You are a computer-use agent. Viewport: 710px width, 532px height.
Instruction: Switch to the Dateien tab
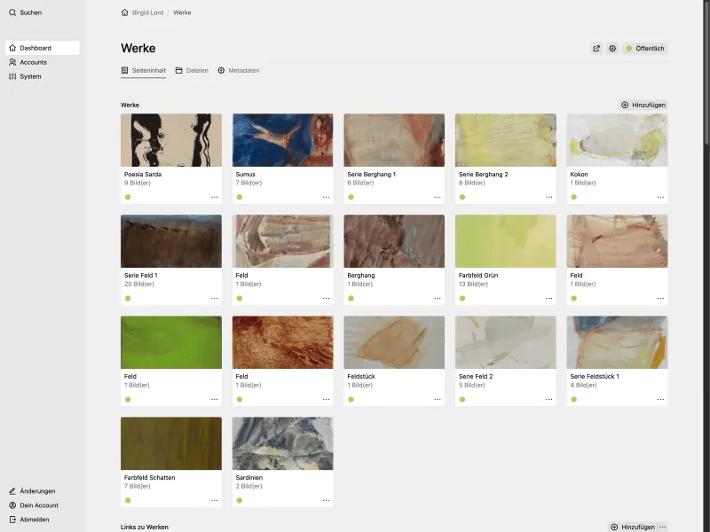[191, 69]
